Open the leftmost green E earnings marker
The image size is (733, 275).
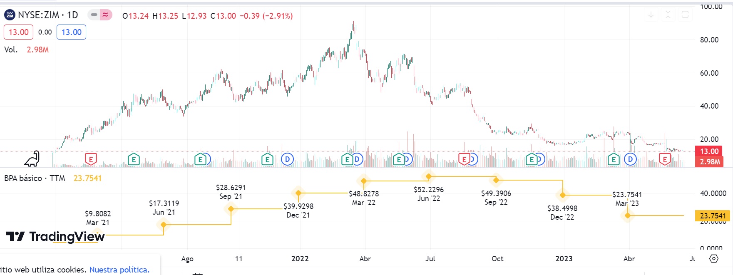[134, 159]
